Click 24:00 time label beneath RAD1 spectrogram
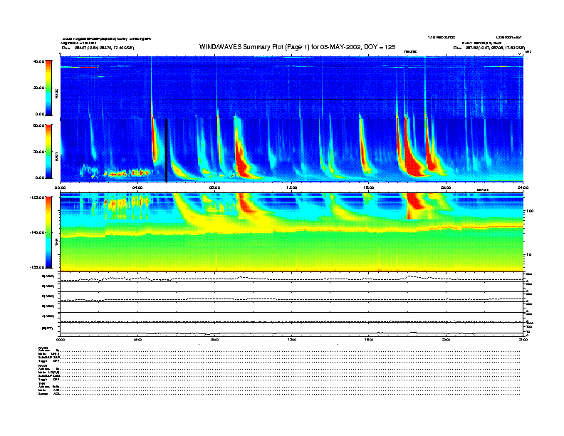Viewport: 564px width, 436px height. coord(523,187)
